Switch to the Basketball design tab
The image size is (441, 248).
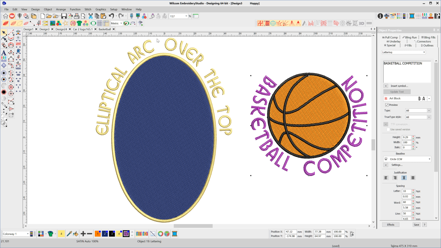[x=105, y=29]
